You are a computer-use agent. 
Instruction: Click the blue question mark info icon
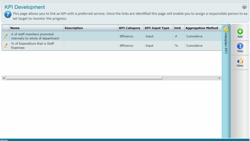tap(8, 14)
